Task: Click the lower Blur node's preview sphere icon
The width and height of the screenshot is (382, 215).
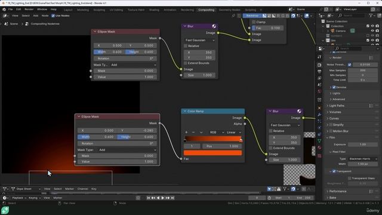Action: pos(299,111)
